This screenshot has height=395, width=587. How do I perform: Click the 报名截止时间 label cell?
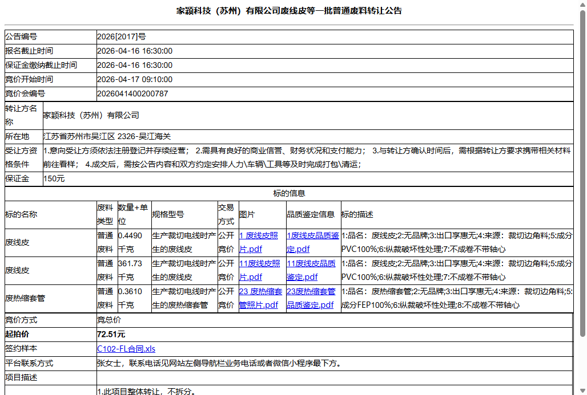click(51, 51)
